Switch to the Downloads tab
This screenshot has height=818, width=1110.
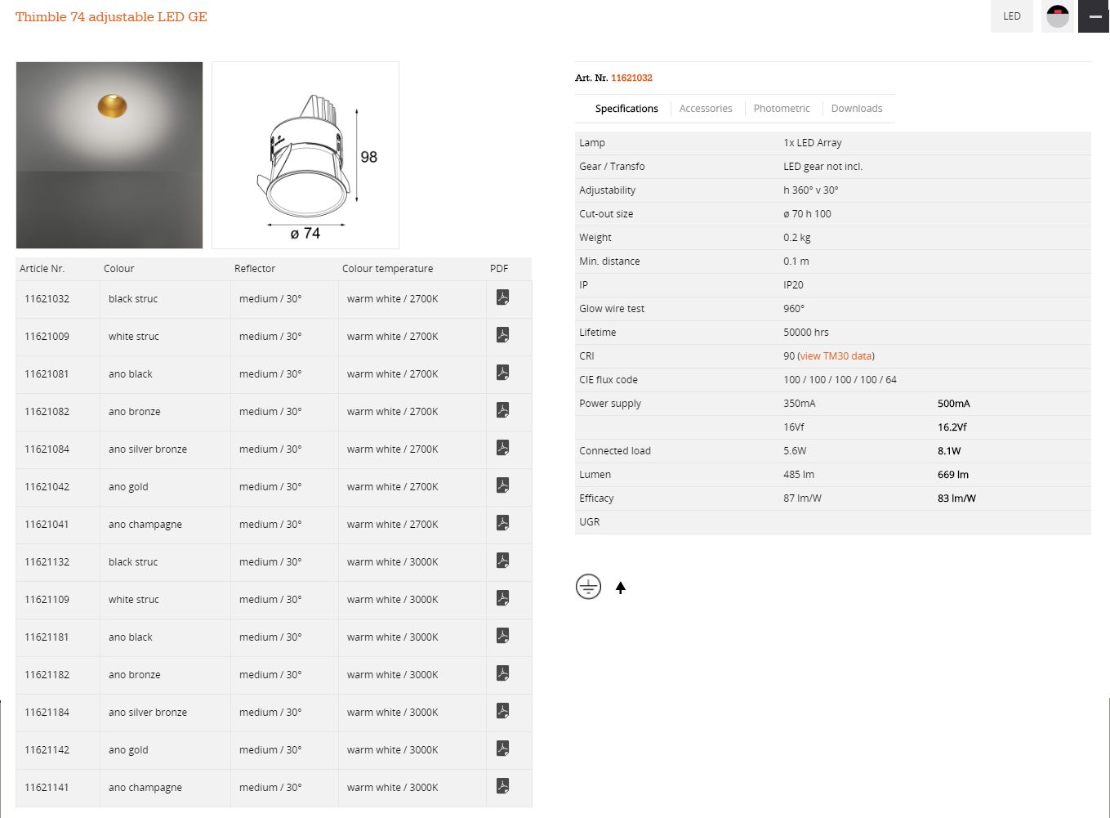pyautogui.click(x=856, y=108)
